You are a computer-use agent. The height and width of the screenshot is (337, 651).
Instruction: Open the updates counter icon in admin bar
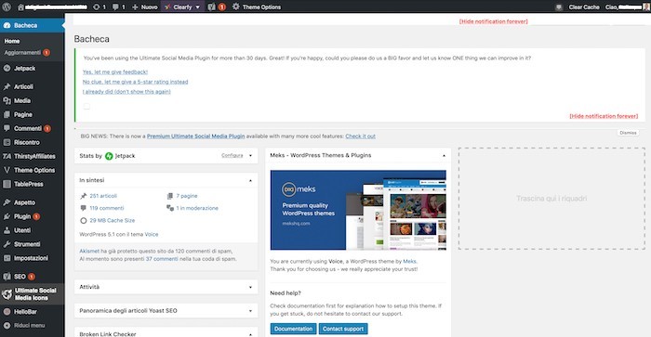point(97,7)
